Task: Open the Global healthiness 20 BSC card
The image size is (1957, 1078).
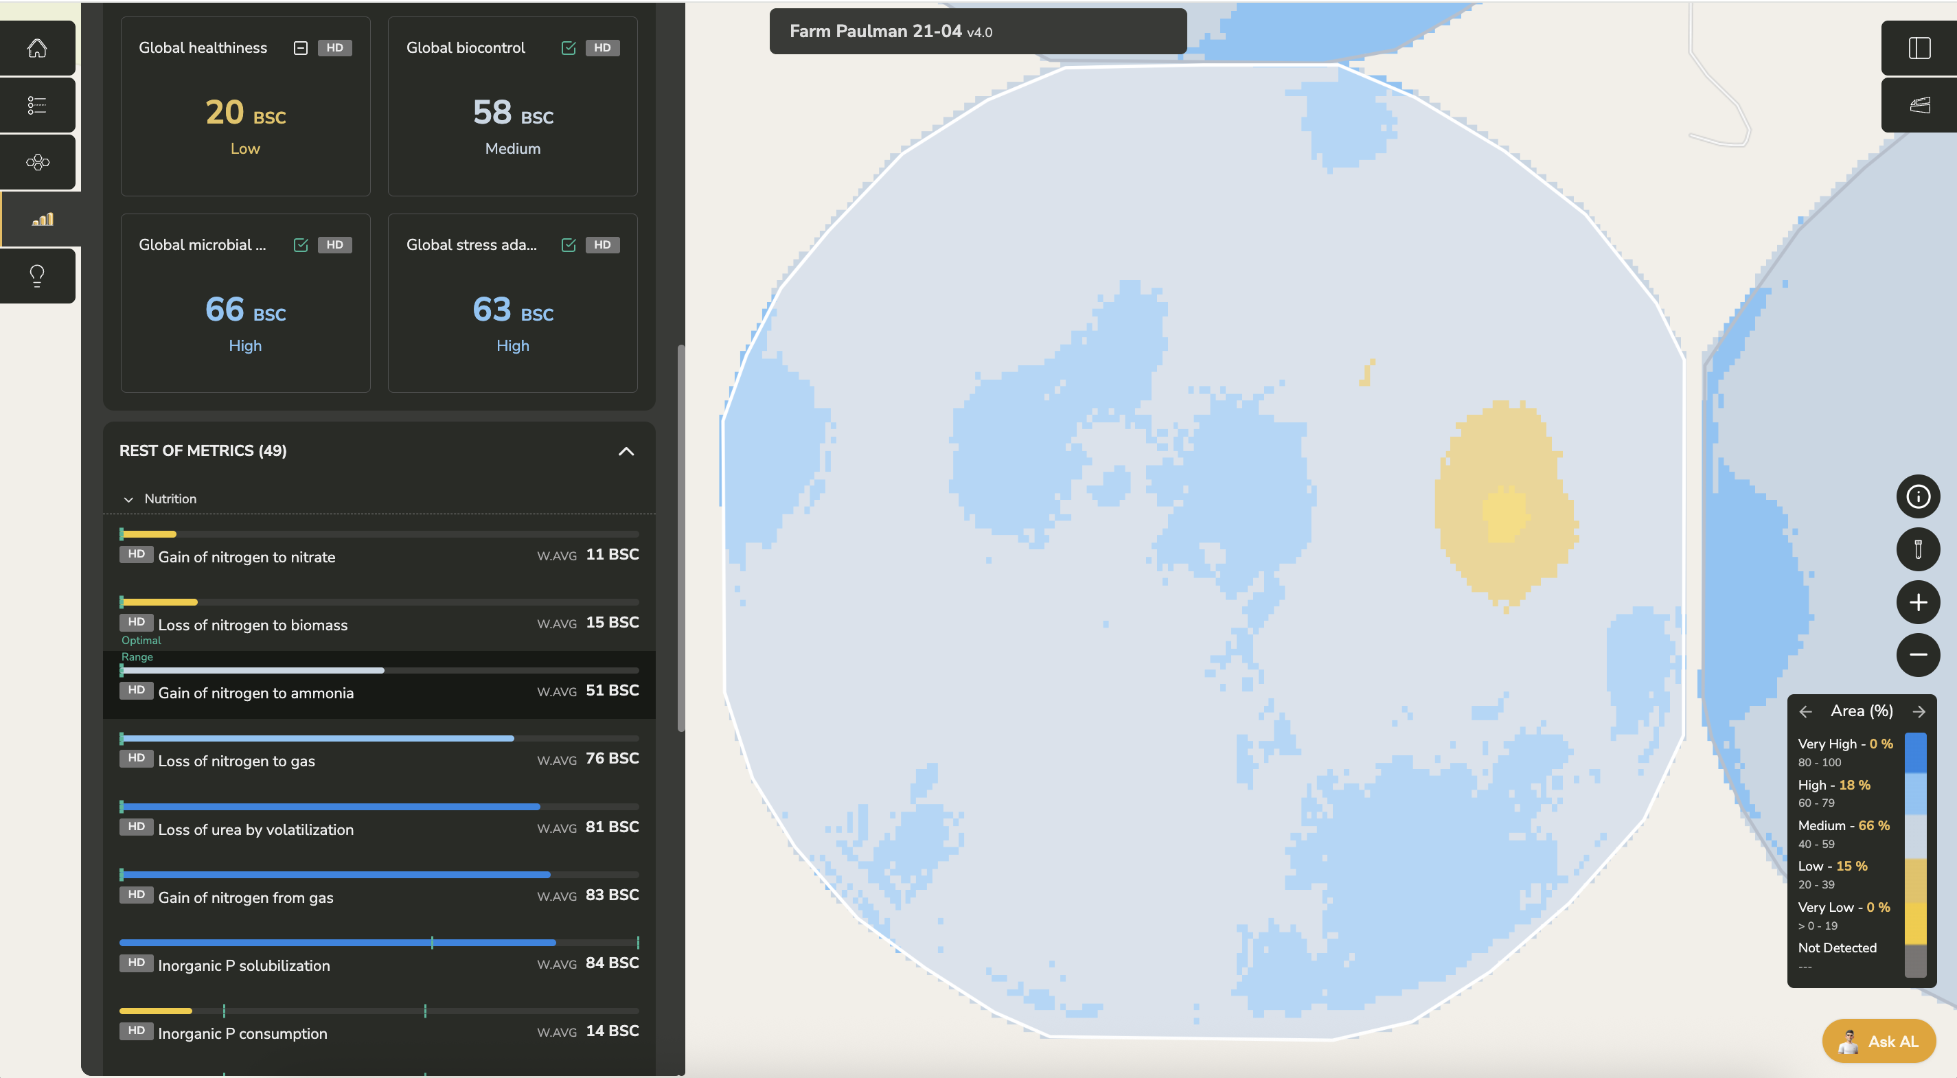Action: pyautogui.click(x=245, y=106)
